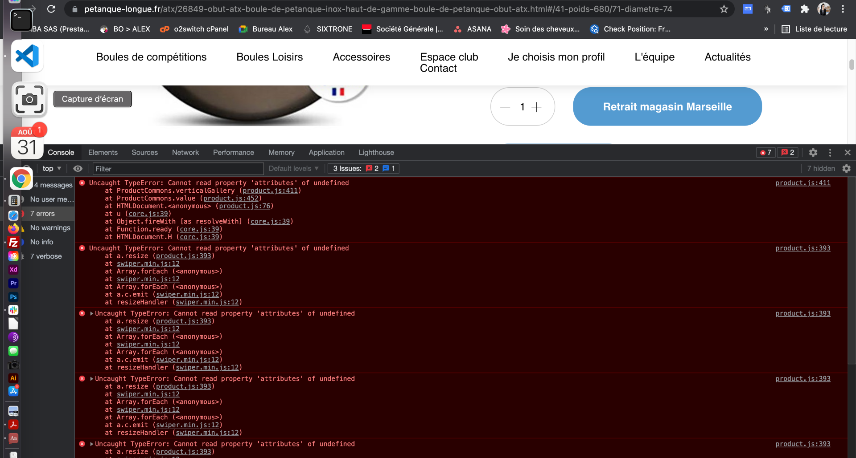
Task: Expand the third TypeError stack trace
Action: click(x=91, y=314)
